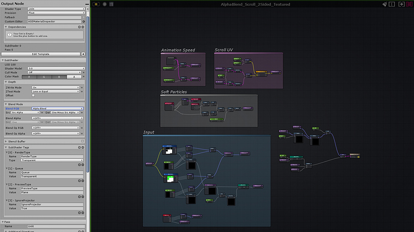The width and height of the screenshot is (414, 232).
Task: Open the Shader Model dropdown
Action: pos(56,68)
